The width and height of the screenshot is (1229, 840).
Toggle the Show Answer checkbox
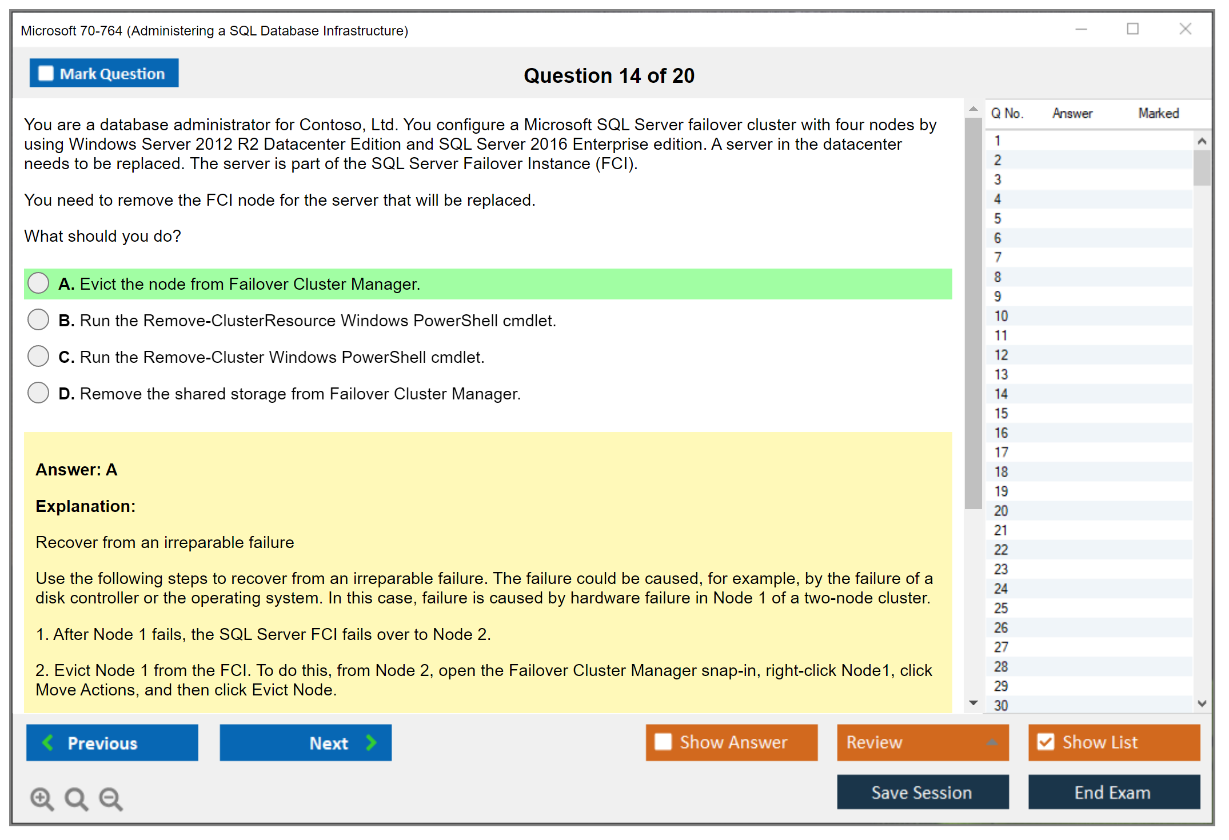pyautogui.click(x=663, y=742)
